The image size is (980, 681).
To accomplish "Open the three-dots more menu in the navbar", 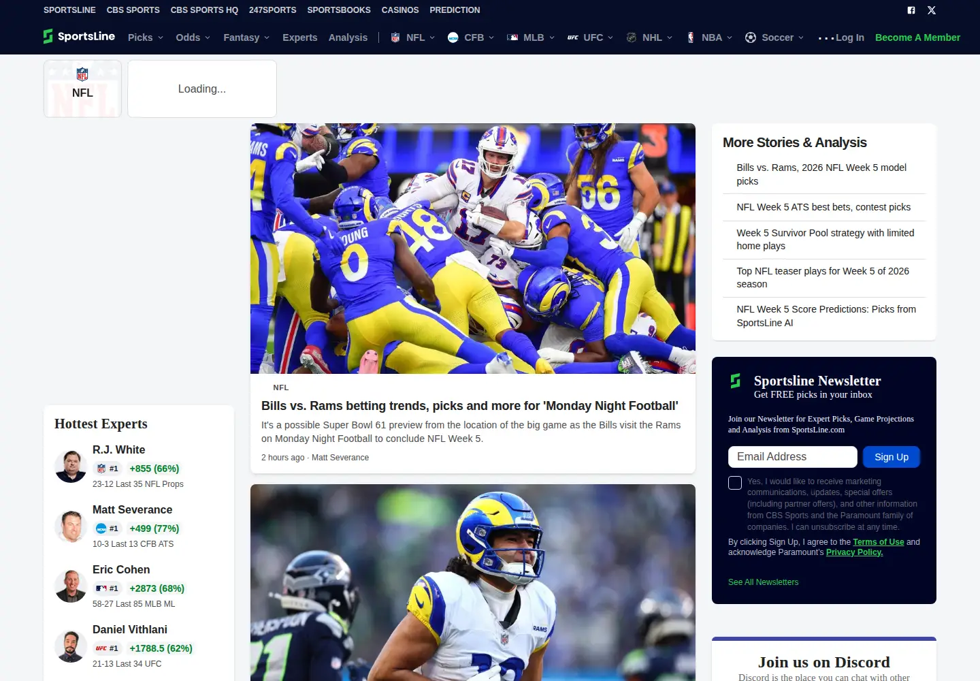I will click(826, 38).
